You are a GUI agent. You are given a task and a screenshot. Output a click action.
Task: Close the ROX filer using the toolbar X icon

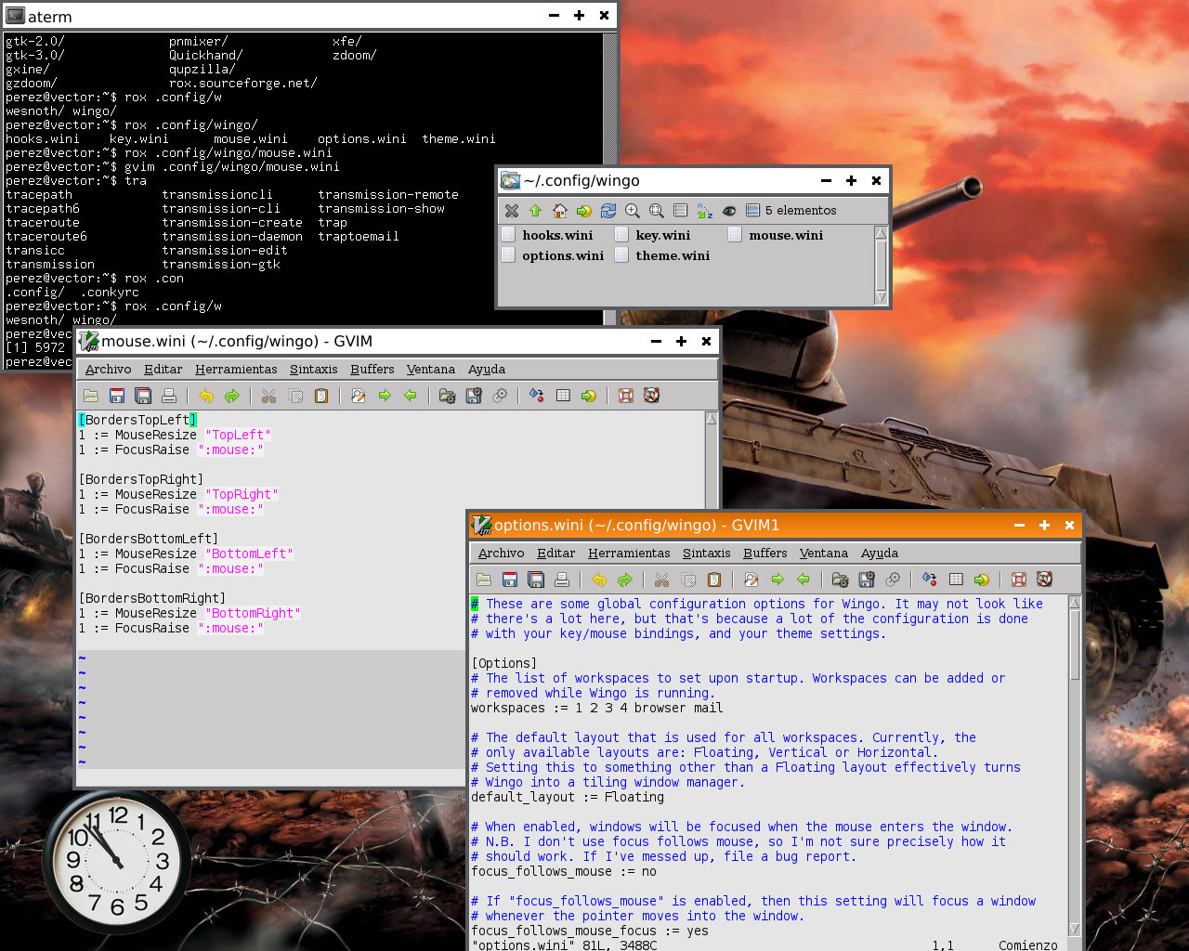click(512, 211)
